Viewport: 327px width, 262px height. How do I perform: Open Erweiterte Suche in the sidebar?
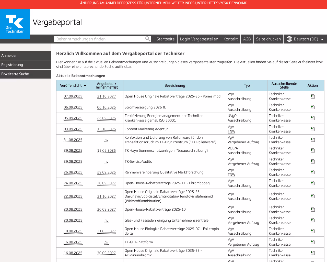[26, 74]
